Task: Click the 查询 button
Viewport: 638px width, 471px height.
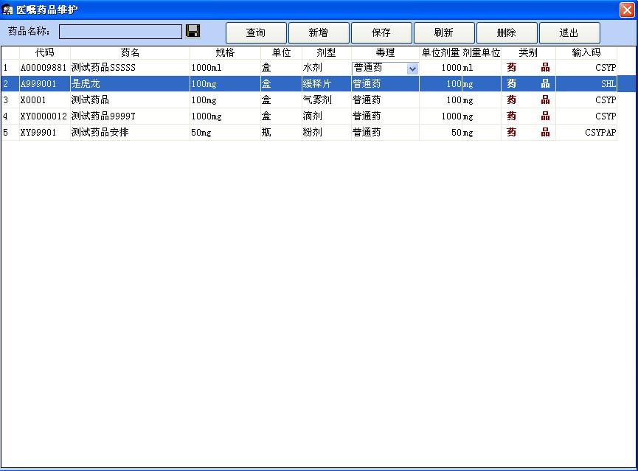Action: pyautogui.click(x=256, y=33)
